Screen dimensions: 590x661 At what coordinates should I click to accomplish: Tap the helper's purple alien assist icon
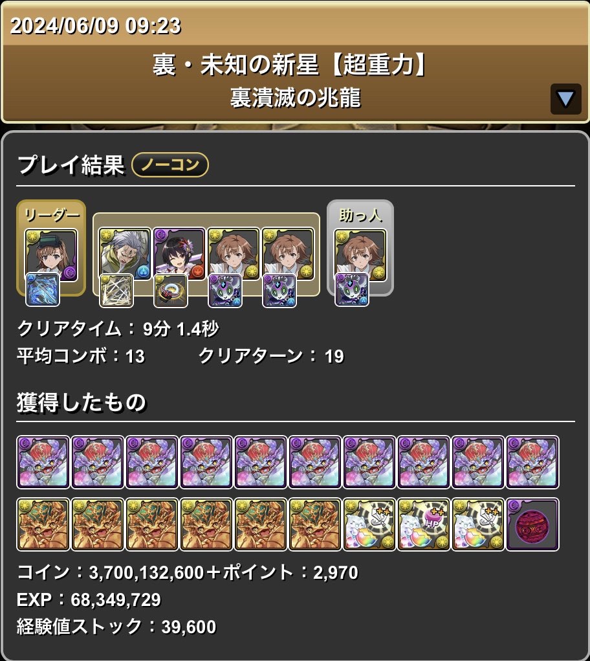pos(352,289)
